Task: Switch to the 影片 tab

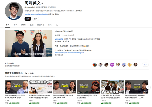Action: pos(15,25)
